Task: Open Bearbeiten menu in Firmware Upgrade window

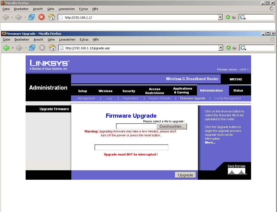Action: pos(22,40)
